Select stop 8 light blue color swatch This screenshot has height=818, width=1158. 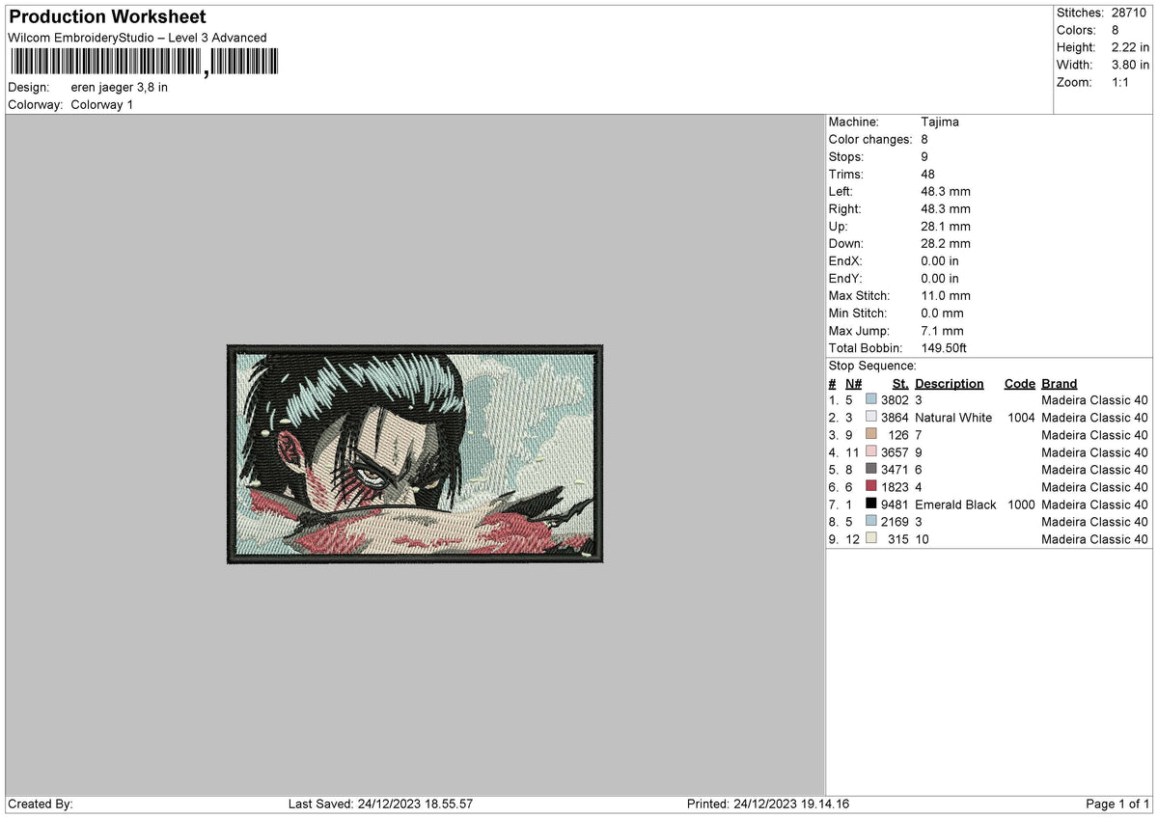(871, 522)
